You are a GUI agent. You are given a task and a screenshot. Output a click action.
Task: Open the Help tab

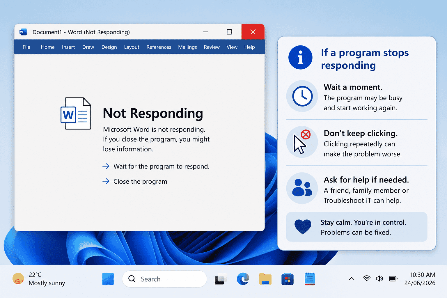click(250, 47)
